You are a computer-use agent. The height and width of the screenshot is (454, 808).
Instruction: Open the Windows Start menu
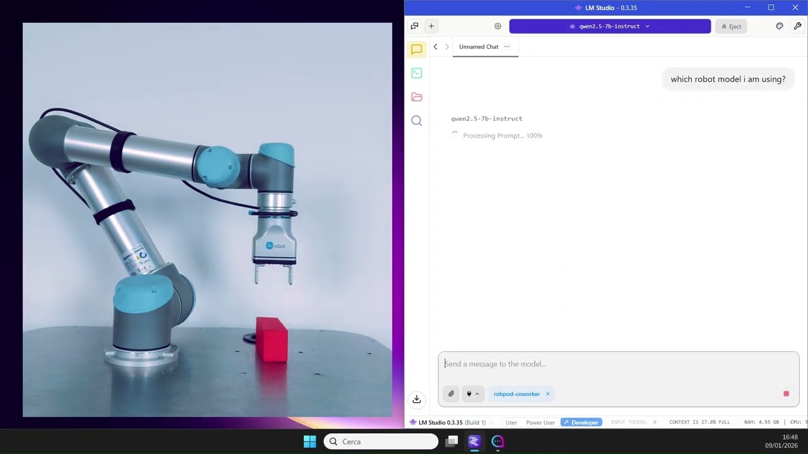click(x=310, y=441)
